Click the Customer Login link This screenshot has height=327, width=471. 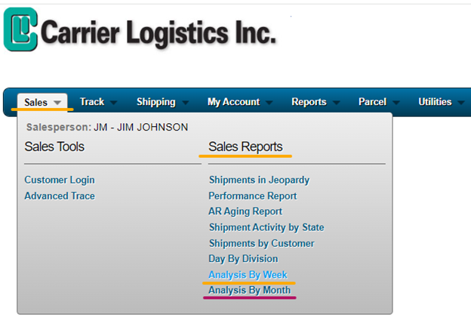[x=60, y=180]
